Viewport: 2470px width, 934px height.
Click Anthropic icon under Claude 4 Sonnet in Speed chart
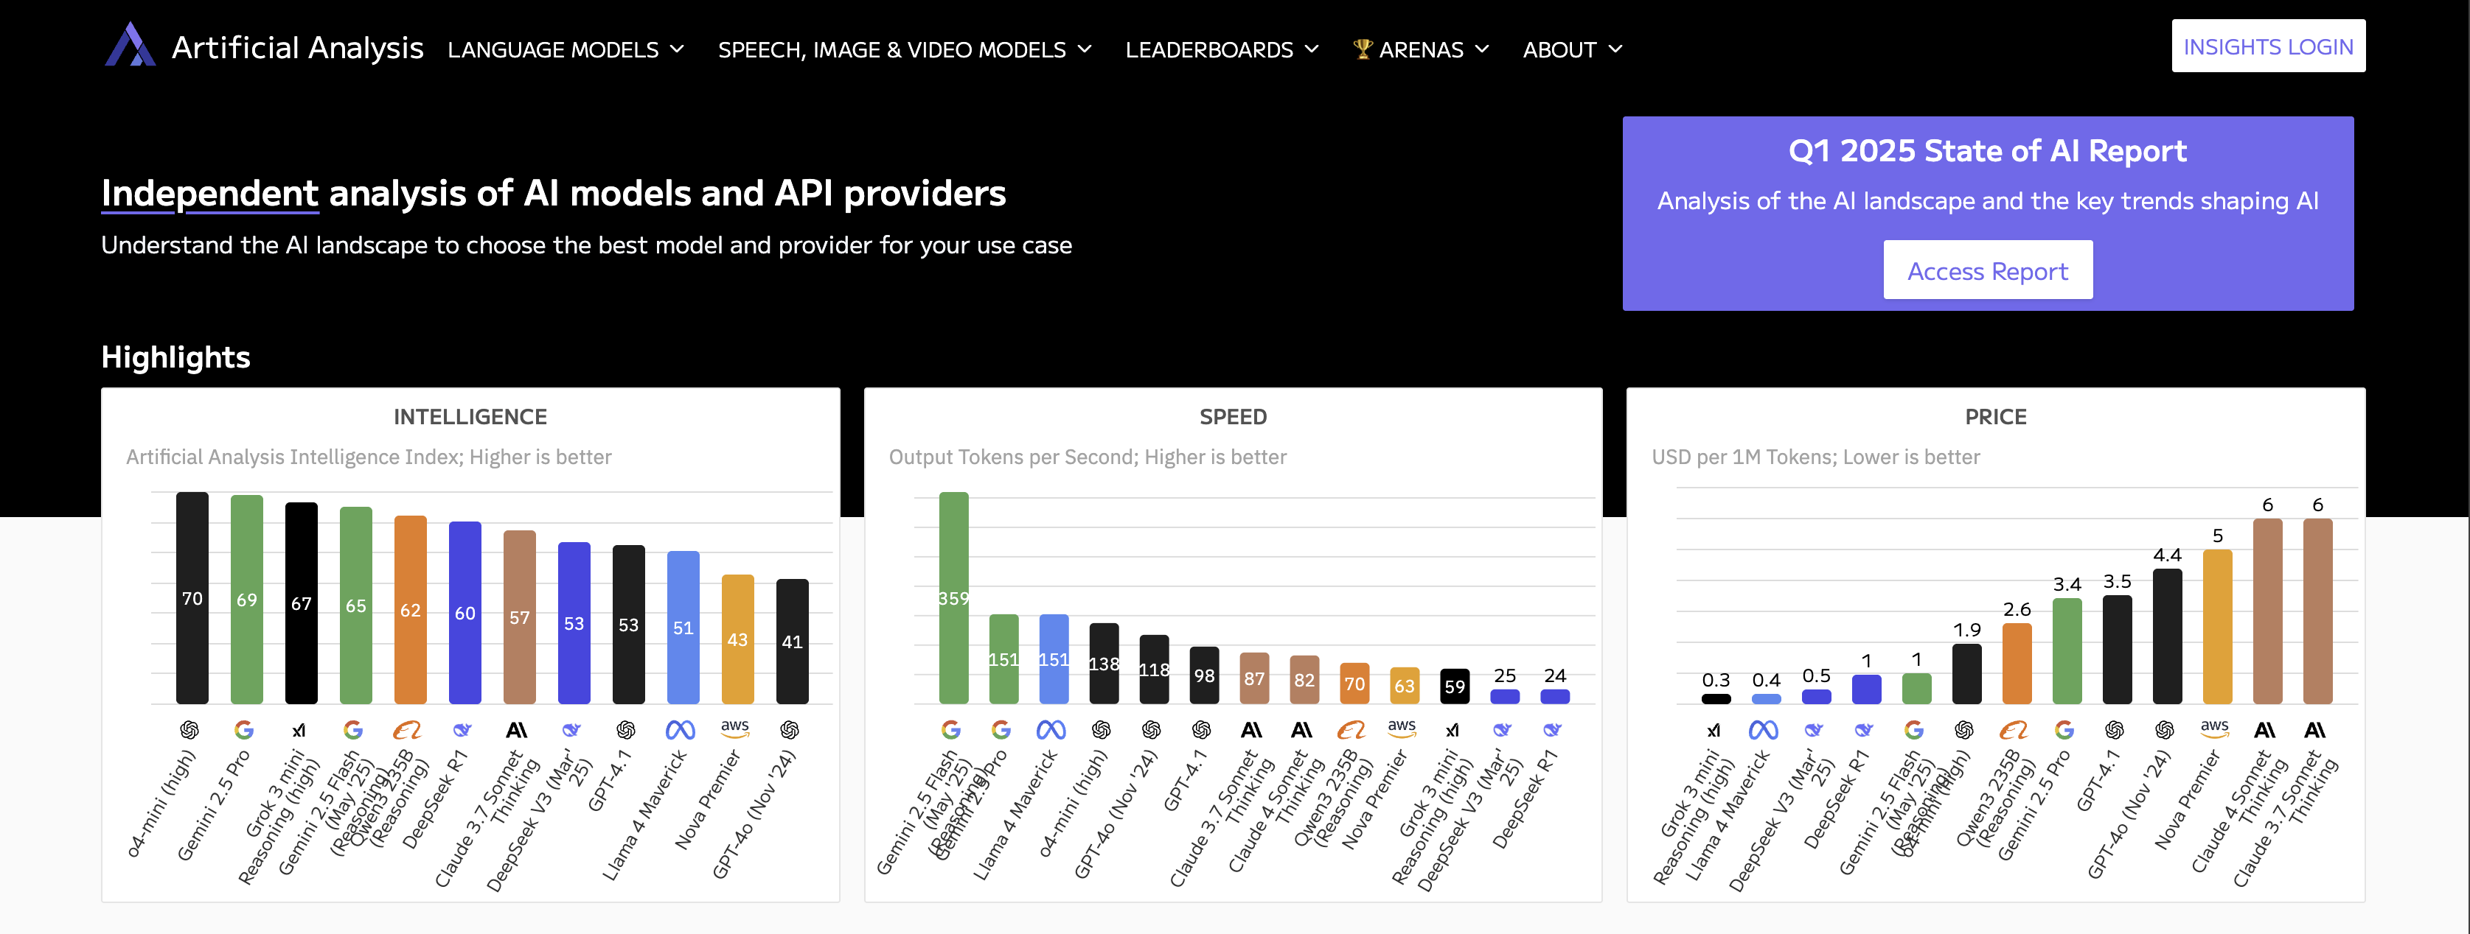click(x=1302, y=730)
